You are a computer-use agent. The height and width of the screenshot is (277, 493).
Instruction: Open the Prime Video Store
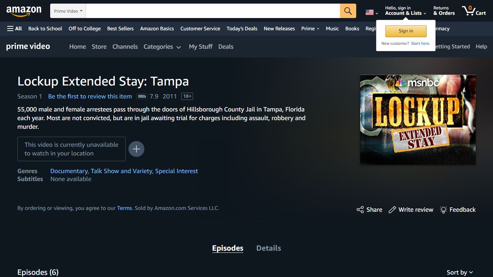tap(99, 47)
